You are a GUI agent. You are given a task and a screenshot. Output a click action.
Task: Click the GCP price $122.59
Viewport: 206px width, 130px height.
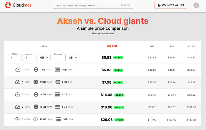click(x=172, y=120)
